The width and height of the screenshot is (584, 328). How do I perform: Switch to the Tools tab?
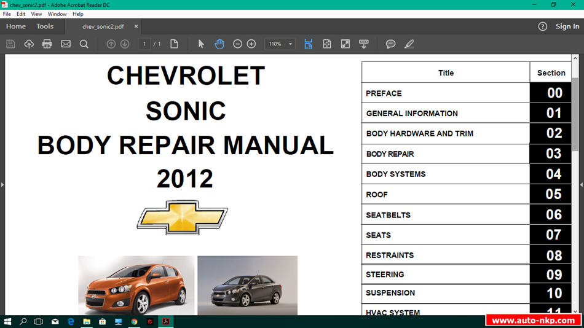(x=45, y=26)
